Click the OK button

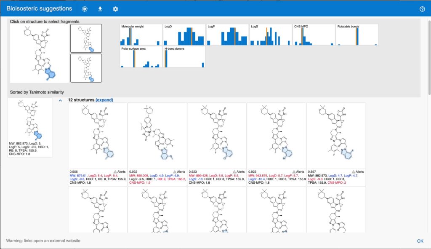[x=420, y=241]
